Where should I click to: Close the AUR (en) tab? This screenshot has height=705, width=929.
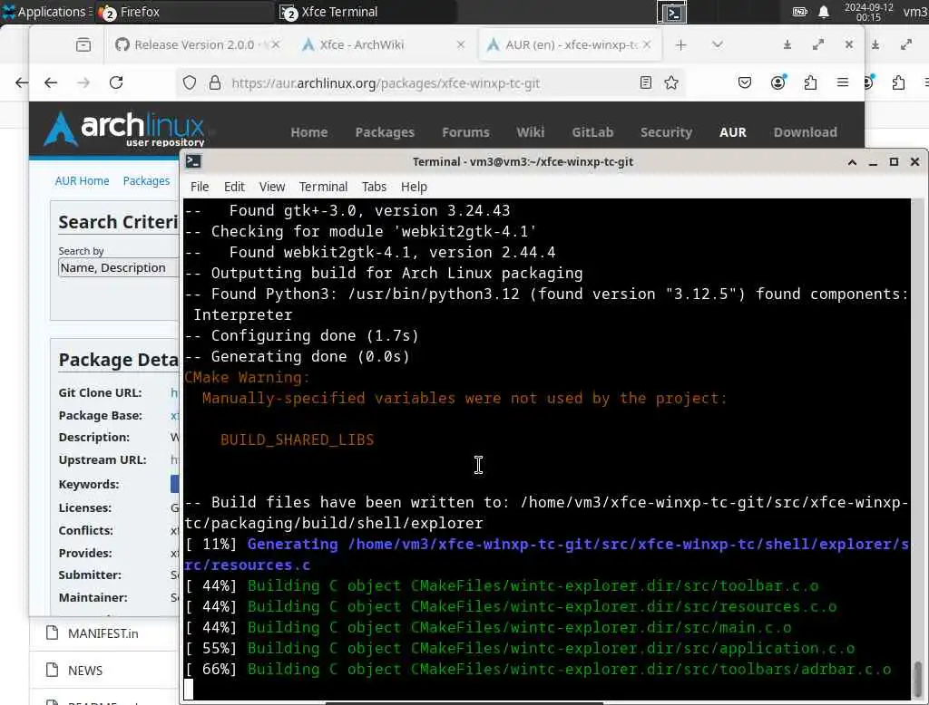tap(647, 45)
